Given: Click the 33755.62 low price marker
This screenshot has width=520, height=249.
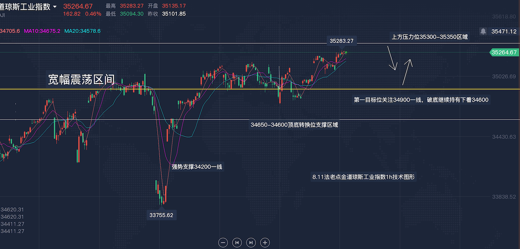Looking at the screenshot, I should [x=160, y=215].
